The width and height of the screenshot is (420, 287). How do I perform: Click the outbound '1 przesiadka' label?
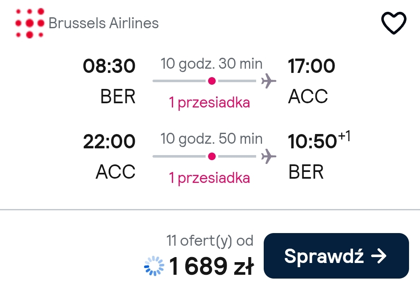[x=209, y=103]
